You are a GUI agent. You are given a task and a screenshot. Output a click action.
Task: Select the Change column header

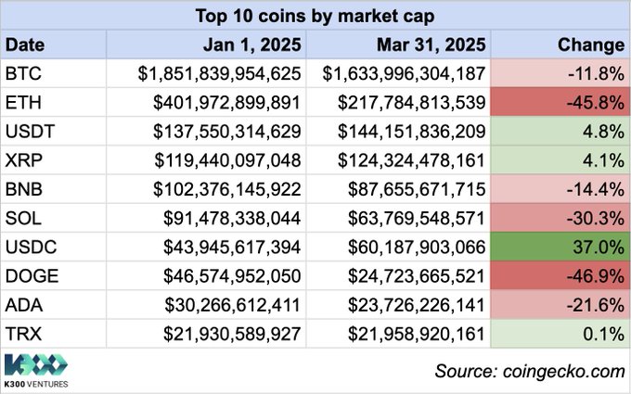(591, 44)
